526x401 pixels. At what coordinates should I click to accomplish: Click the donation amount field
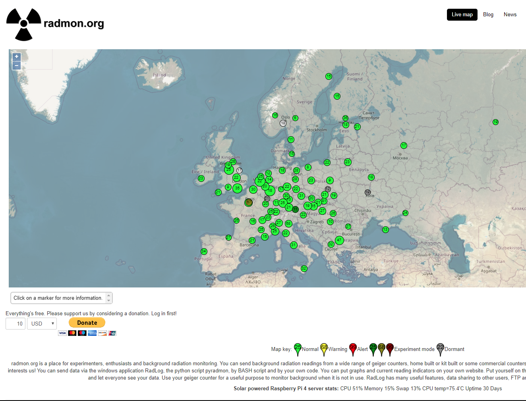pyautogui.click(x=15, y=324)
